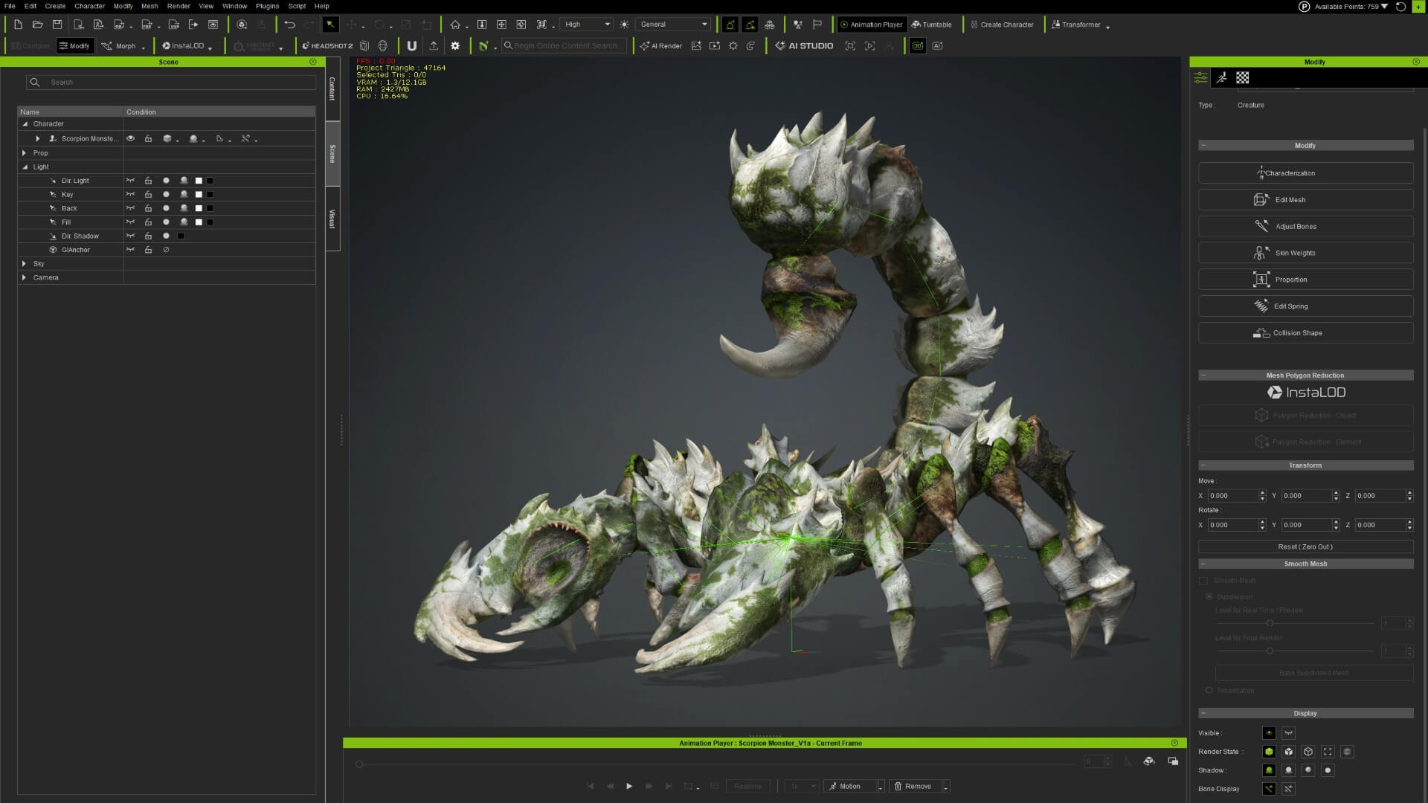Viewport: 1428px width, 803px height.
Task: Open project with the folder icon
Action: pos(37,25)
